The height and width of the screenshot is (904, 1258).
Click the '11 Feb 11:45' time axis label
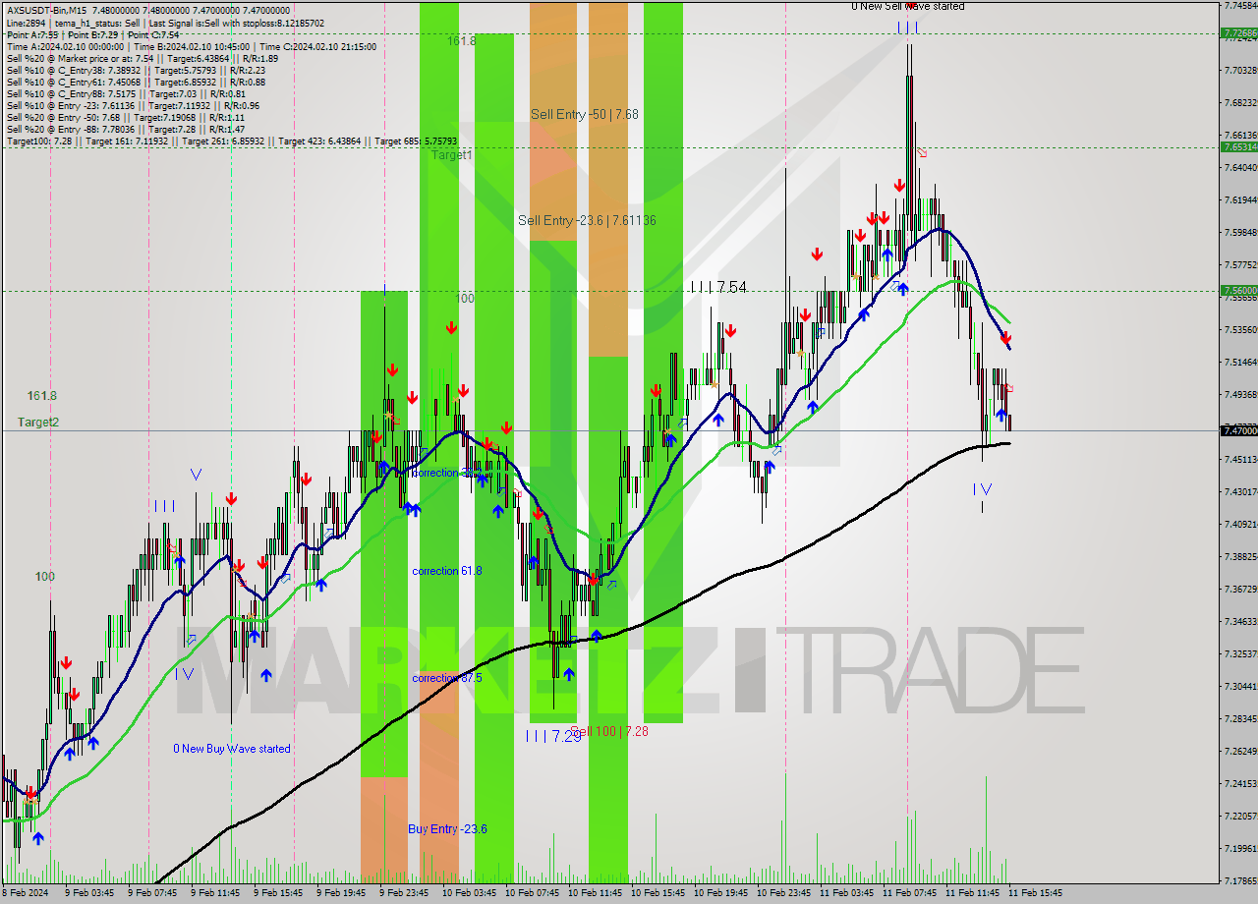tap(972, 893)
